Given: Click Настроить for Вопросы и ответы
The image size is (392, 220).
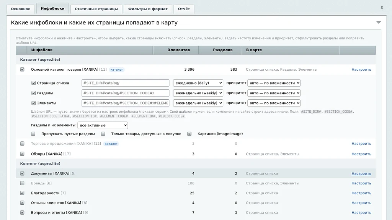Looking at the screenshot, I should (361, 212).
